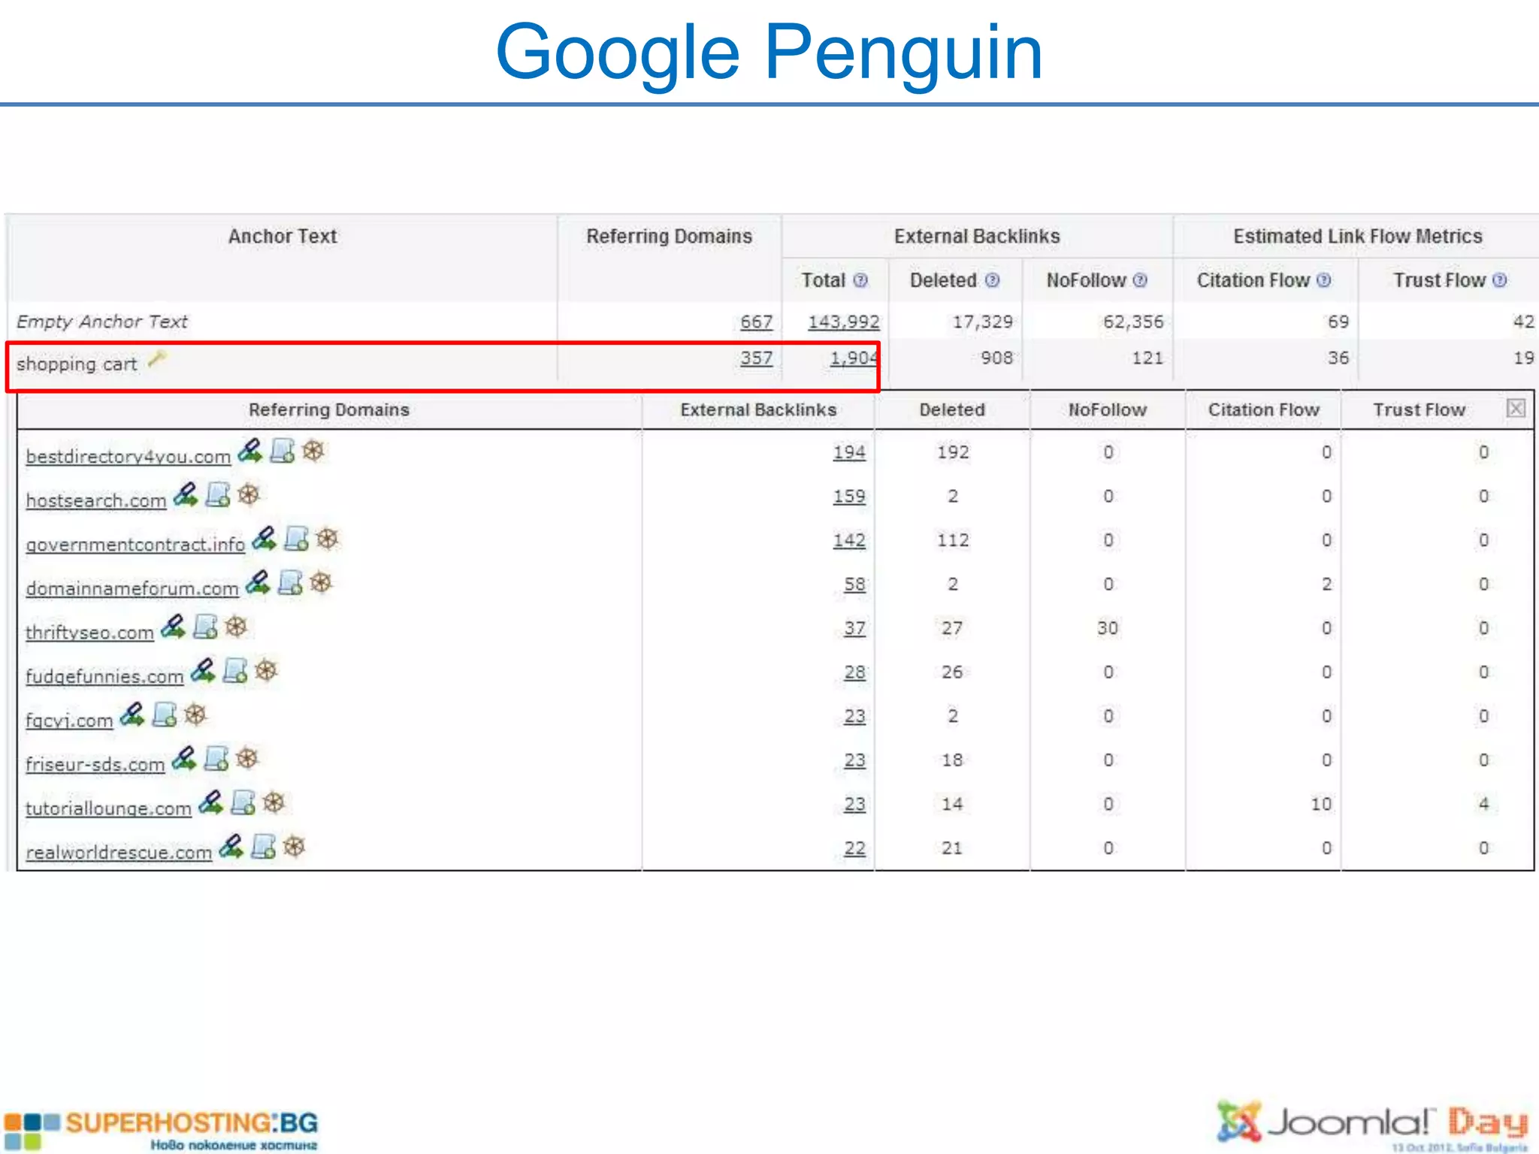Viewport: 1539px width, 1154px height.
Task: Click the 58 backlinks count link
Action: [854, 585]
